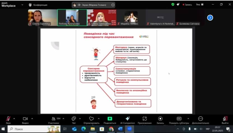Expand video options arrow beside Видео
This screenshot has width=233, height=133.
(x=32, y=118)
